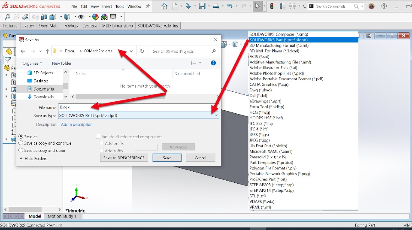Click the Display Style cube icon
Viewport: 412px width, 230px height.
pos(67,17)
